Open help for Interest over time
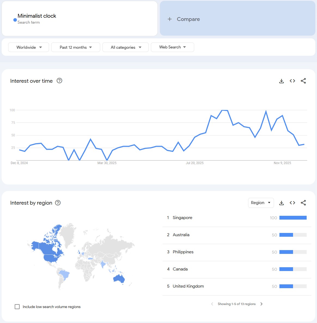Screen dimensions: 317x323 click(x=59, y=81)
